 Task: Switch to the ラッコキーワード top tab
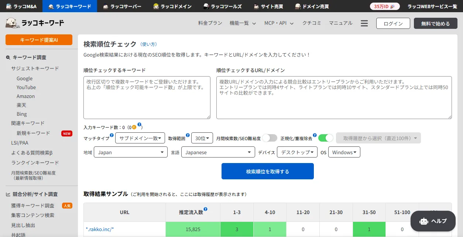tap(70, 6)
